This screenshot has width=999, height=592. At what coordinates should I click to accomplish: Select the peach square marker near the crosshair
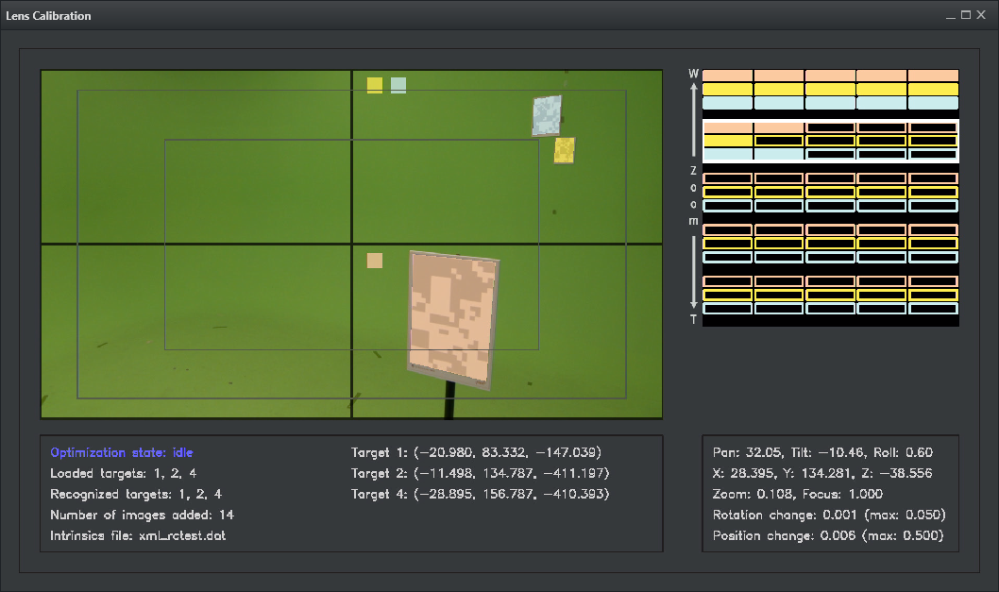(375, 261)
